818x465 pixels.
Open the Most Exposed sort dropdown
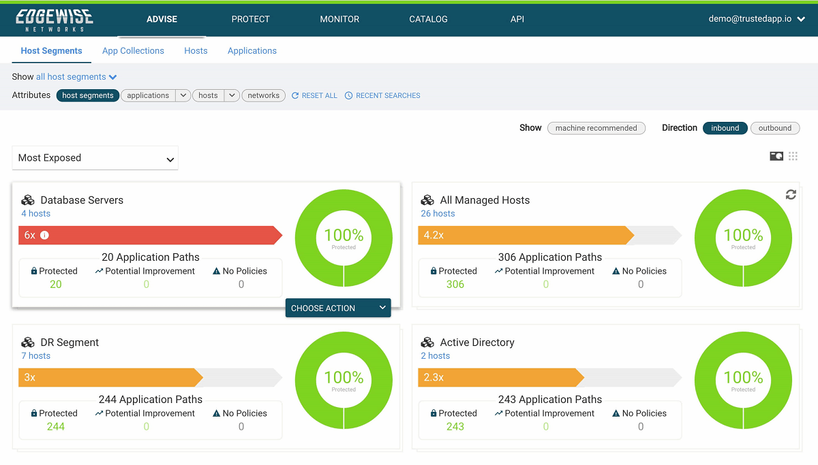pyautogui.click(x=95, y=158)
